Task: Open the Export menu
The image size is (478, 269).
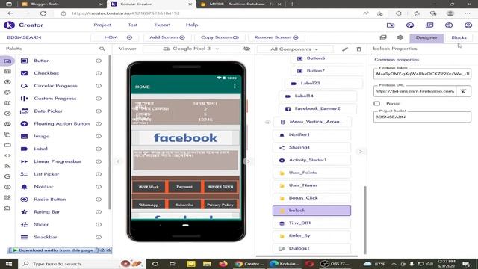Action: 162,25
